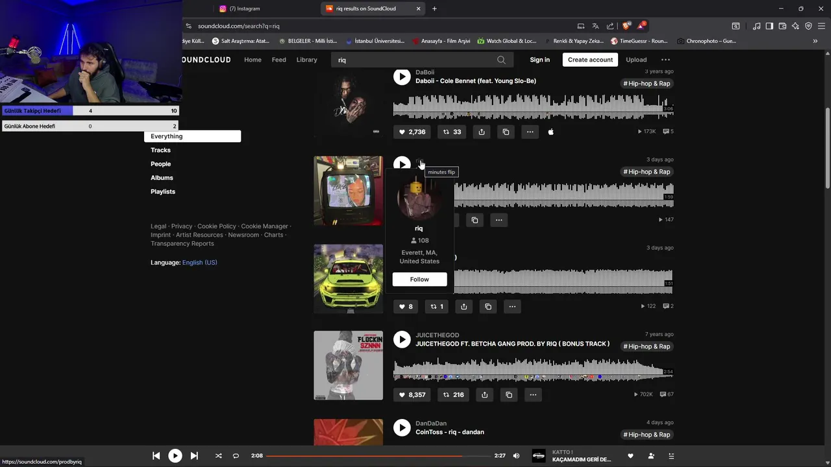The image size is (831, 467).
Task: Like the JUICETHEGOD track with 8,357 likes
Action: (x=412, y=394)
